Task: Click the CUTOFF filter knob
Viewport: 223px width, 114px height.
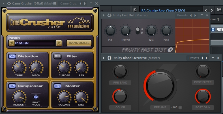Action: click(x=64, y=67)
